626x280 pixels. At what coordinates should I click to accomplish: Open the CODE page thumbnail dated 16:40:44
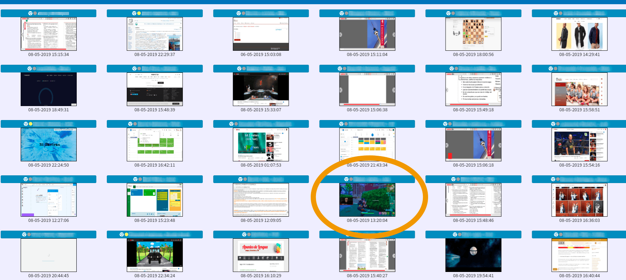pyautogui.click(x=579, y=255)
